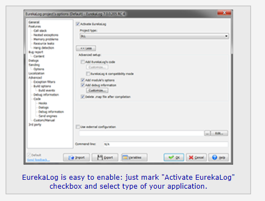Image resolution: width=265 pixels, height=201 pixels.
Task: Toggle the Default checkbox at bottom left
Action: coord(29,155)
